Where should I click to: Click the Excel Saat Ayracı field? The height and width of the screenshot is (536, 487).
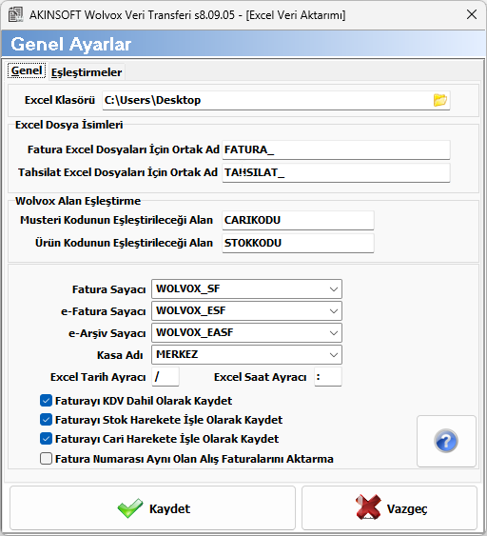(x=328, y=377)
